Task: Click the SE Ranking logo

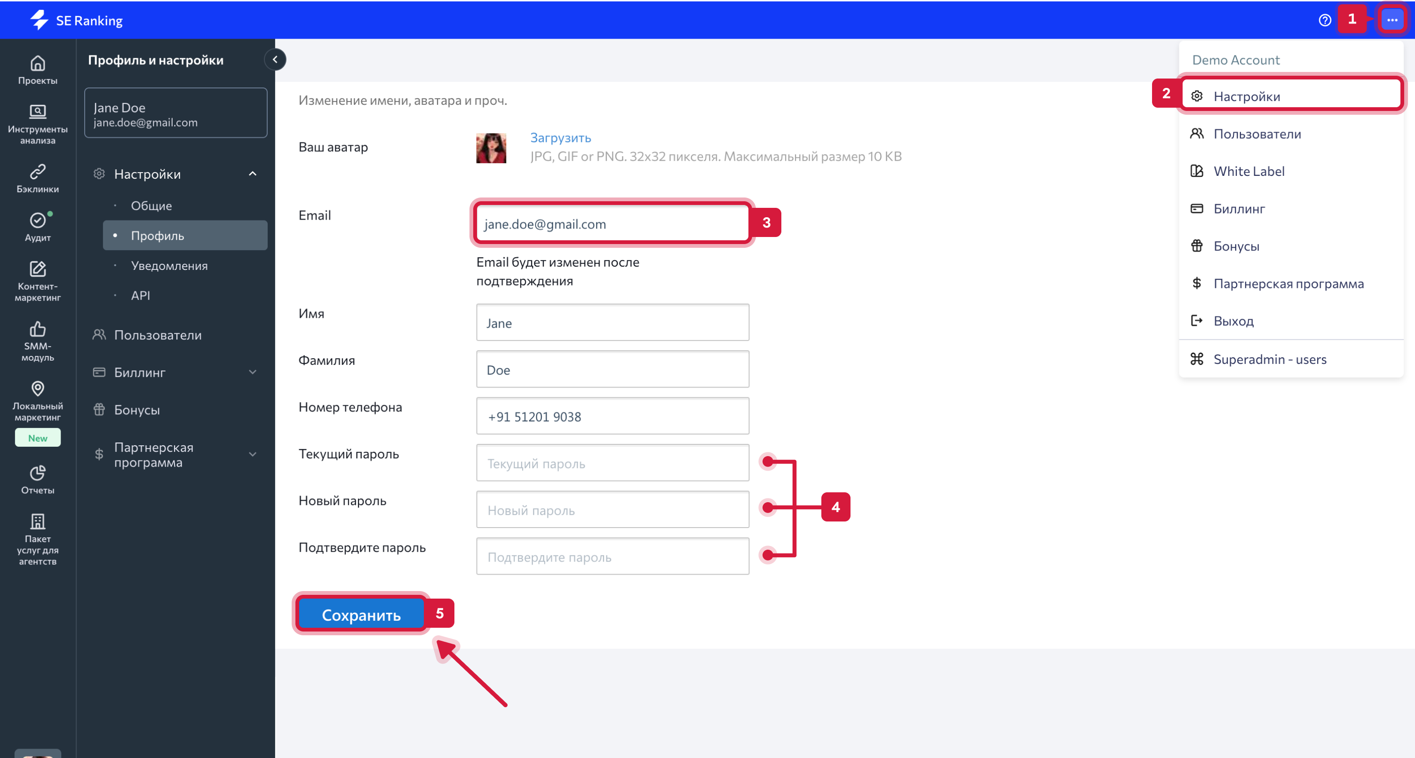Action: (x=76, y=20)
